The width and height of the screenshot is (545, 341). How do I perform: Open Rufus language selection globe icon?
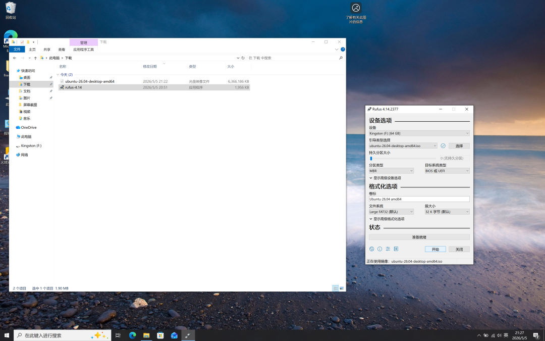[371, 249]
